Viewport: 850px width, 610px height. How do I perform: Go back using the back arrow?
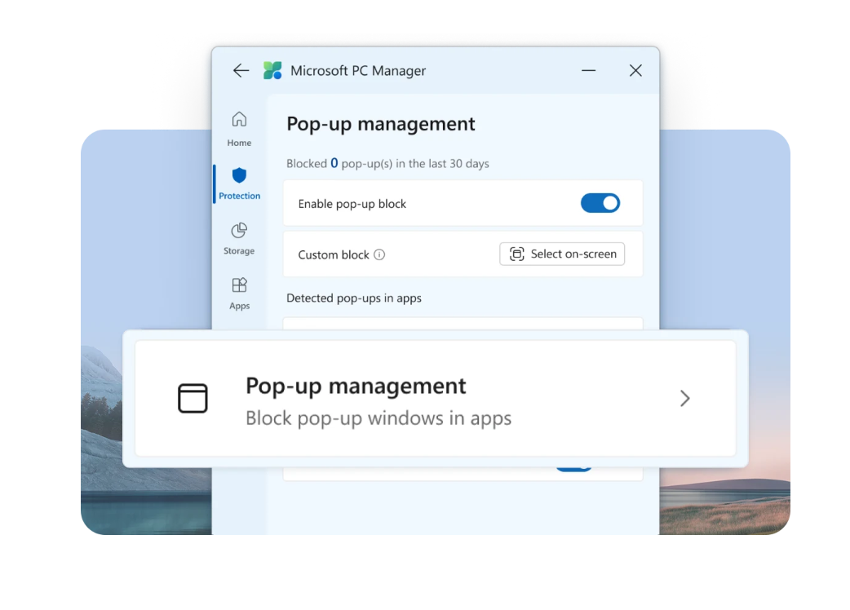pos(241,70)
